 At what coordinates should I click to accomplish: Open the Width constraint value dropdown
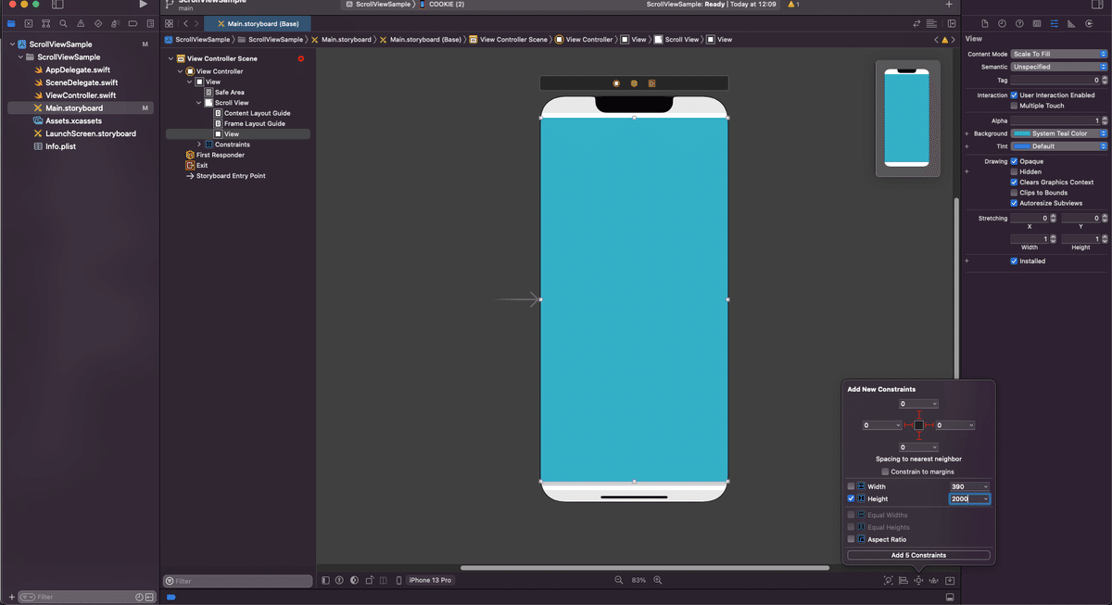(x=986, y=486)
